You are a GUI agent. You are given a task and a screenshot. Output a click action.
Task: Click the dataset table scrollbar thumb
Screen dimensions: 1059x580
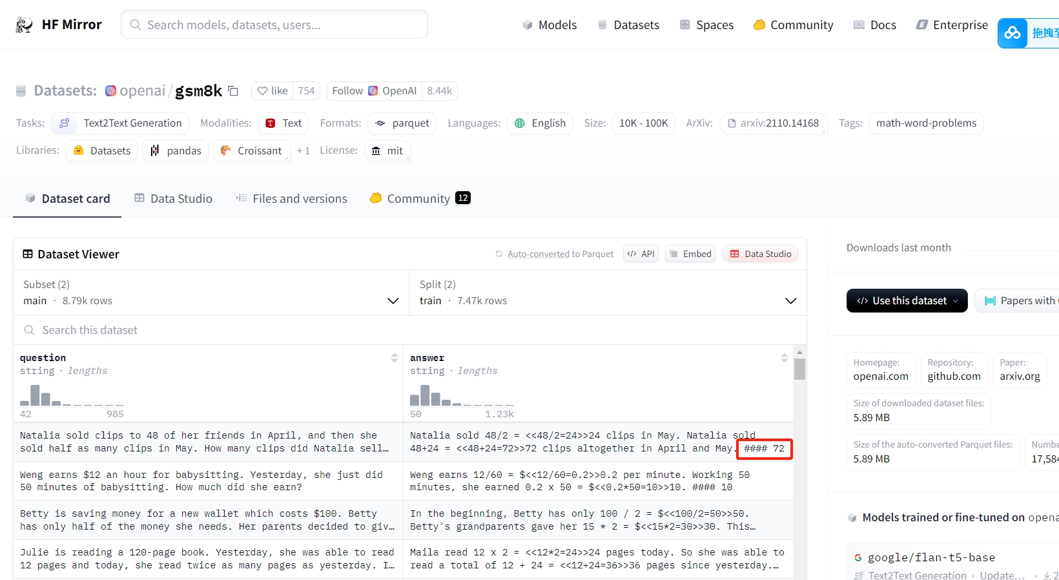tap(799, 369)
